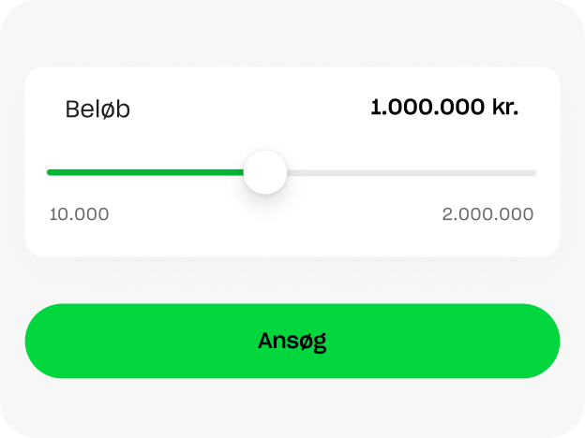Click the kr. currency suffix in the amount

[505, 108]
